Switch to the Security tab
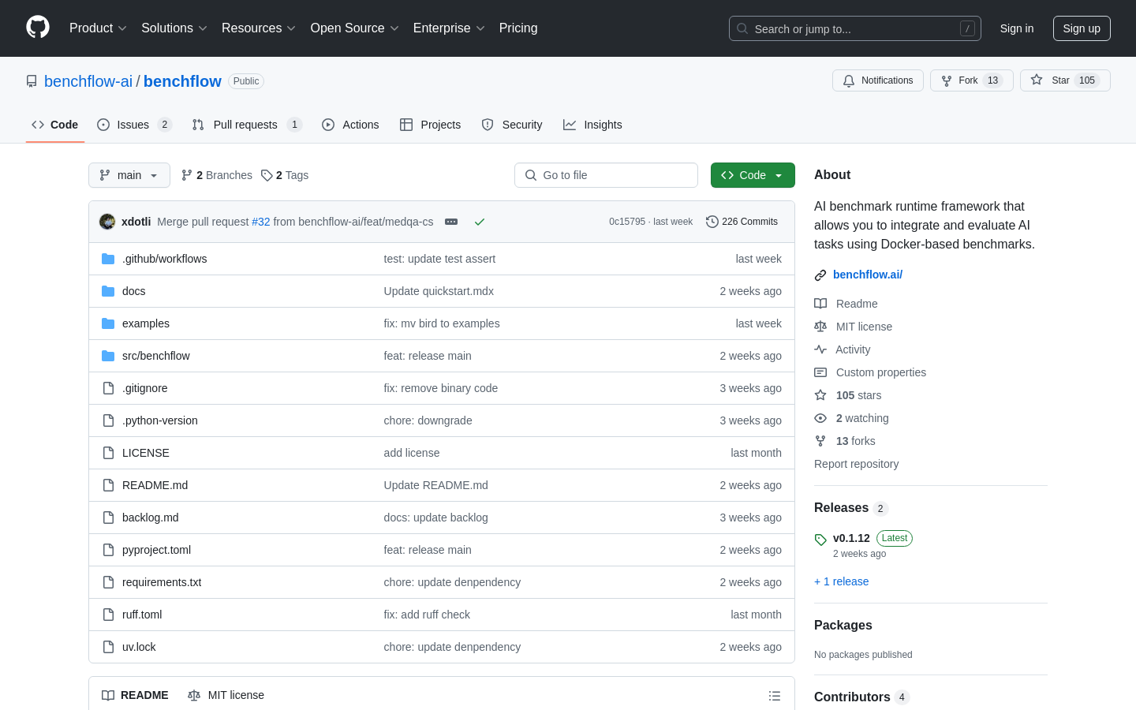This screenshot has height=710, width=1136. 512,125
